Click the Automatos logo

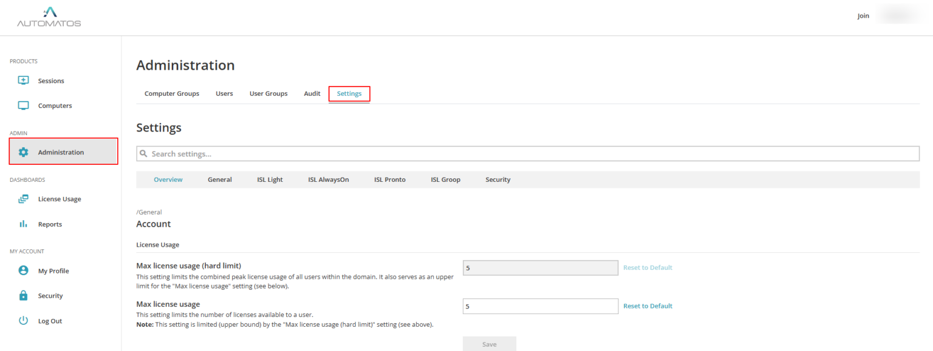[49, 17]
